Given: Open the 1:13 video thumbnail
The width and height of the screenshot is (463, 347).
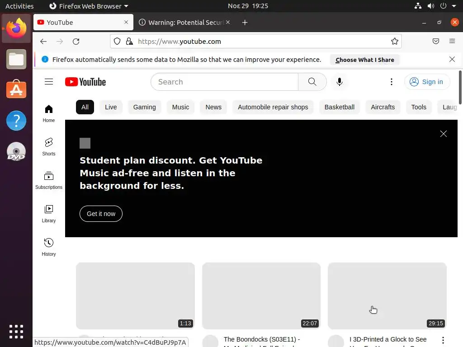Looking at the screenshot, I should [x=135, y=295].
